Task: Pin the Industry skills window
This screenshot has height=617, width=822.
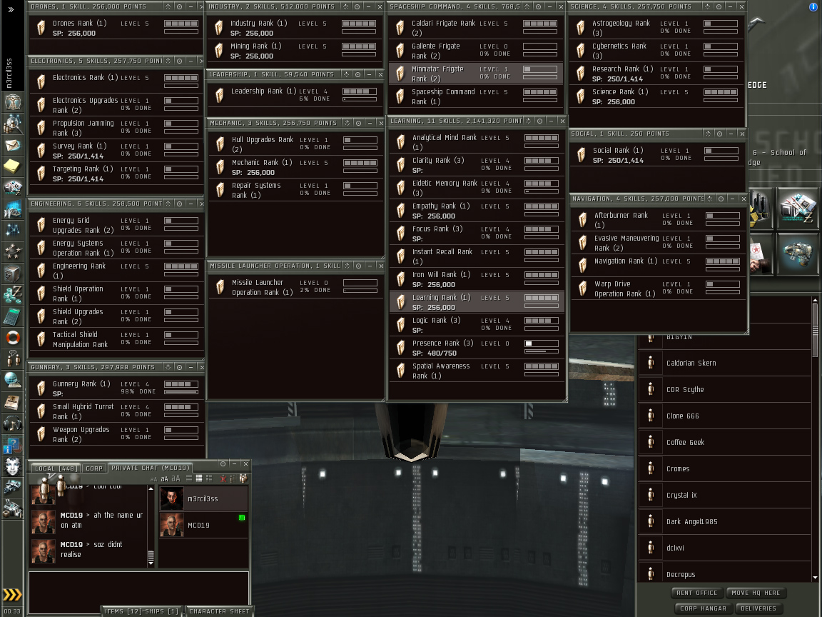Action: [x=346, y=7]
